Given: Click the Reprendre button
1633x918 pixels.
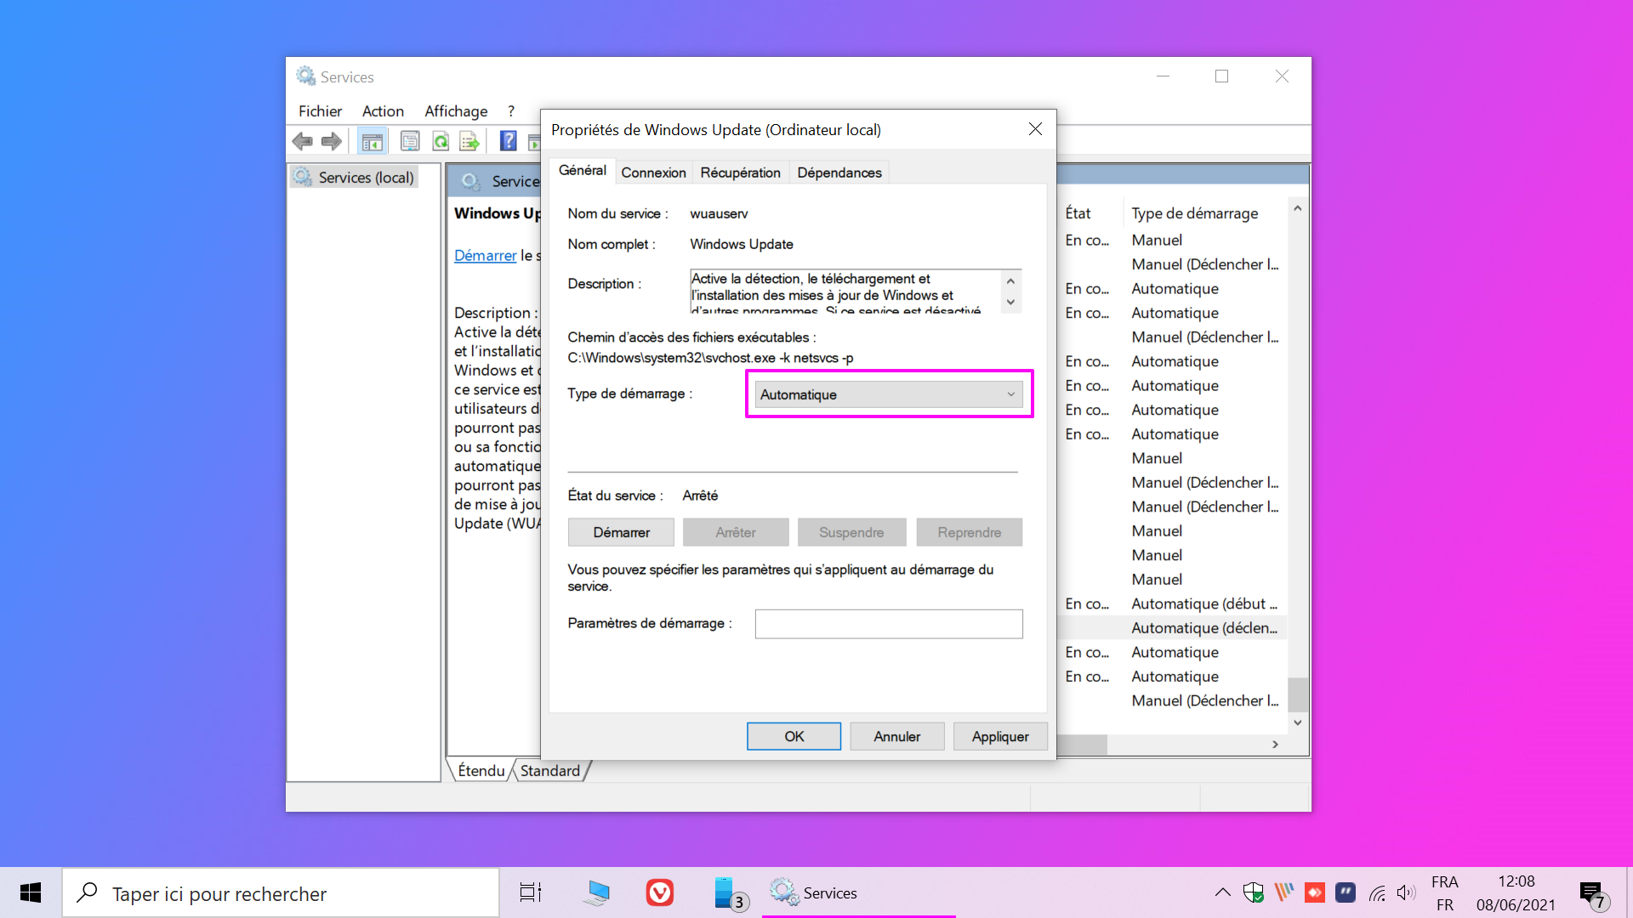Looking at the screenshot, I should [970, 532].
